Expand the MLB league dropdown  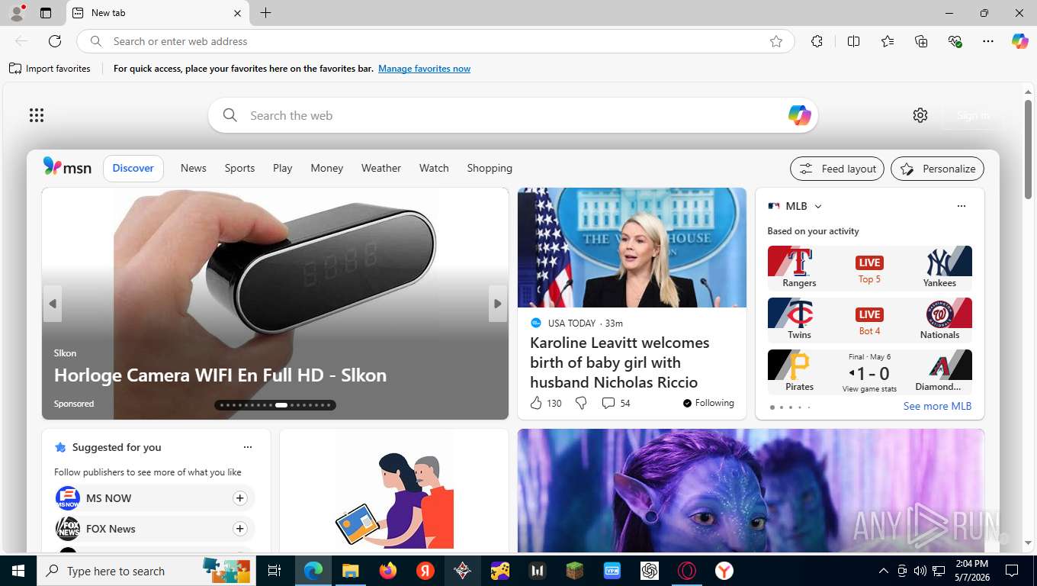click(818, 207)
